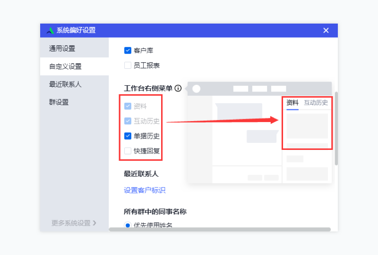Screen dimensions: 378x255
Task: Click the green app logo in title bar
Action: pos(50,30)
